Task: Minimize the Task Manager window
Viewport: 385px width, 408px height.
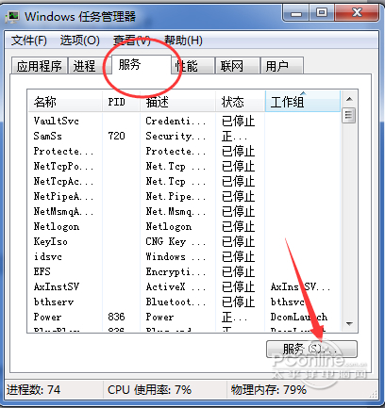Action: [296, 13]
